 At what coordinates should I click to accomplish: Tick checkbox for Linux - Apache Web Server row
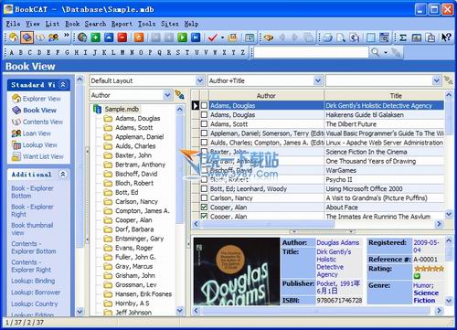click(x=204, y=143)
